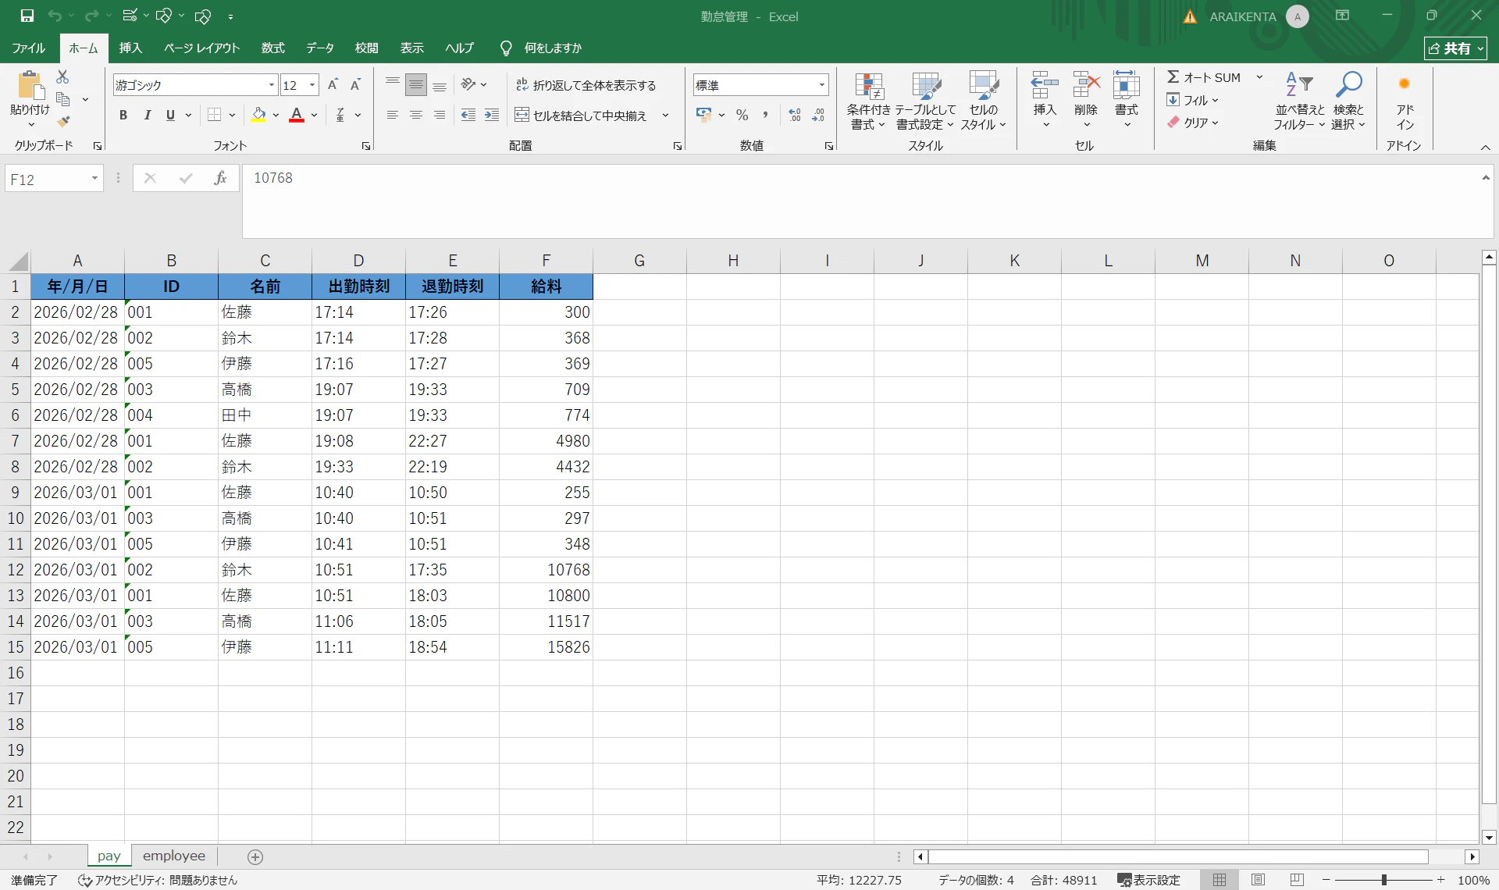This screenshot has height=890, width=1499.
Task: Toggle Bold formatting
Action: point(123,115)
